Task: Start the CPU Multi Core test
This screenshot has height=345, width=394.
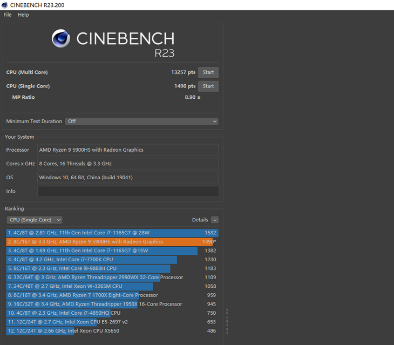Action: 208,72
